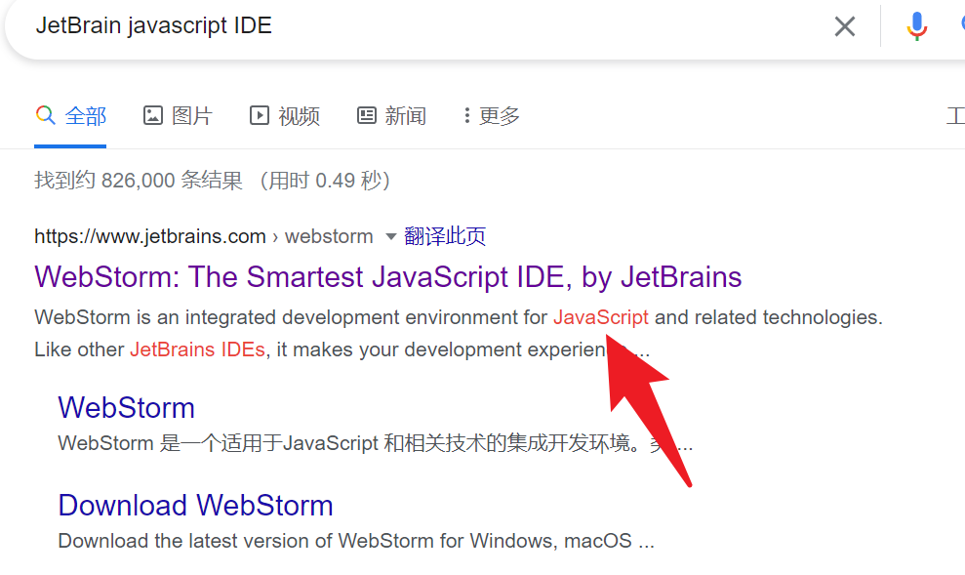
Task: Click the result count text 找到约 826,000 条结果
Action: [x=140, y=181]
